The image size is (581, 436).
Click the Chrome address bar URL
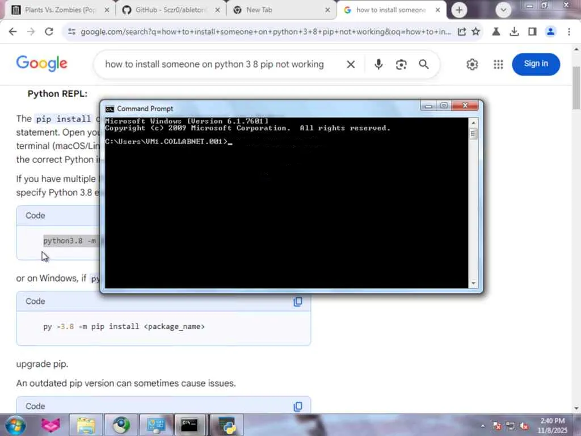pyautogui.click(x=266, y=32)
